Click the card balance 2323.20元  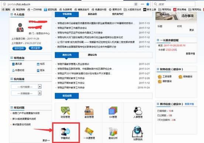171,50
